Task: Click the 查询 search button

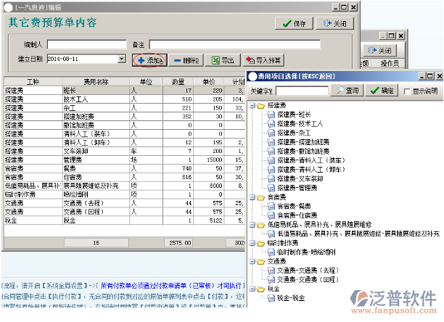Action: (345, 91)
